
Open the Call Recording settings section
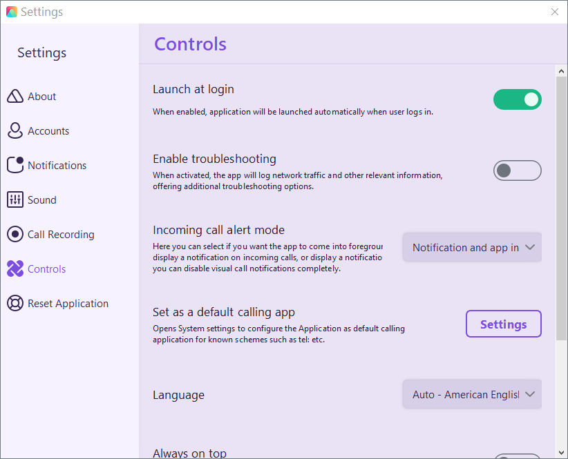click(61, 235)
